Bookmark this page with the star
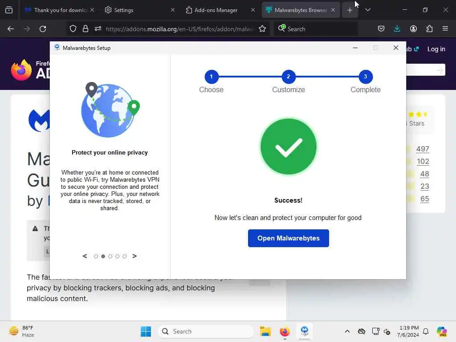The height and width of the screenshot is (342, 456). (262, 28)
